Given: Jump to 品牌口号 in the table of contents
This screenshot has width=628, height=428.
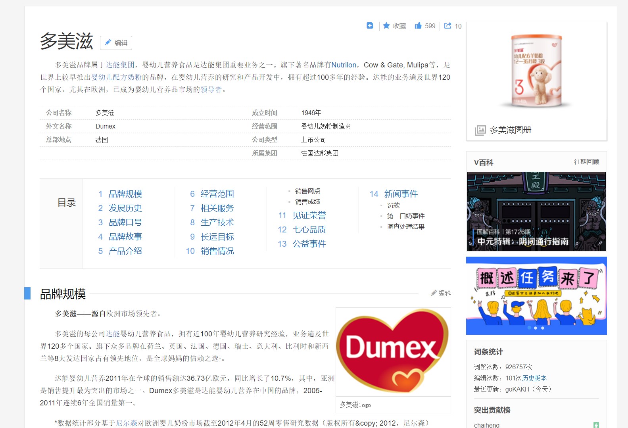Looking at the screenshot, I should point(125,223).
